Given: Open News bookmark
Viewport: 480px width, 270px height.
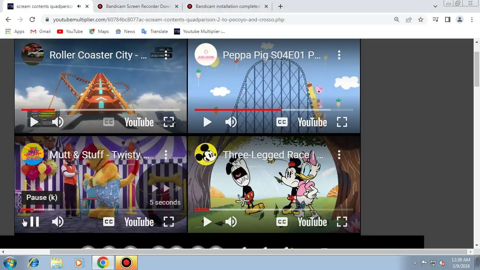Looking at the screenshot, I should point(125,31).
